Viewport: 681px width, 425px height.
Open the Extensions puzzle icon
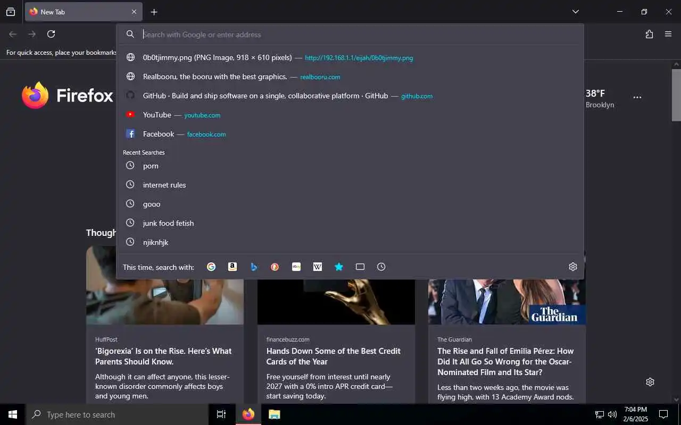pos(649,34)
